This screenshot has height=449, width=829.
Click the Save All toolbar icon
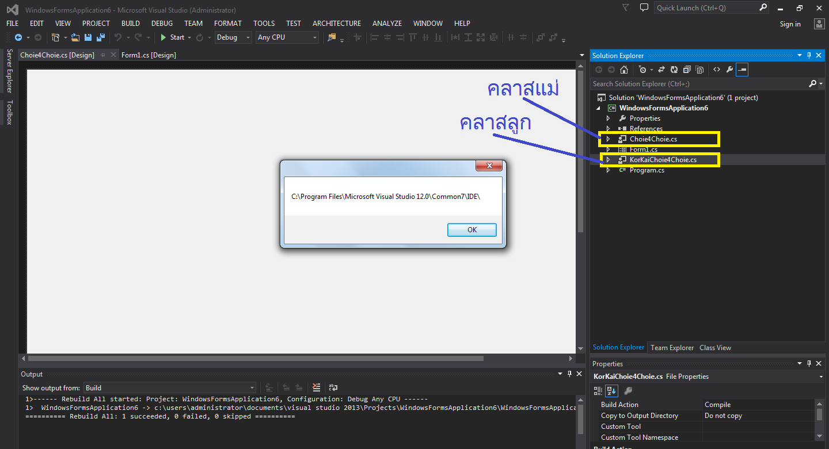(100, 37)
